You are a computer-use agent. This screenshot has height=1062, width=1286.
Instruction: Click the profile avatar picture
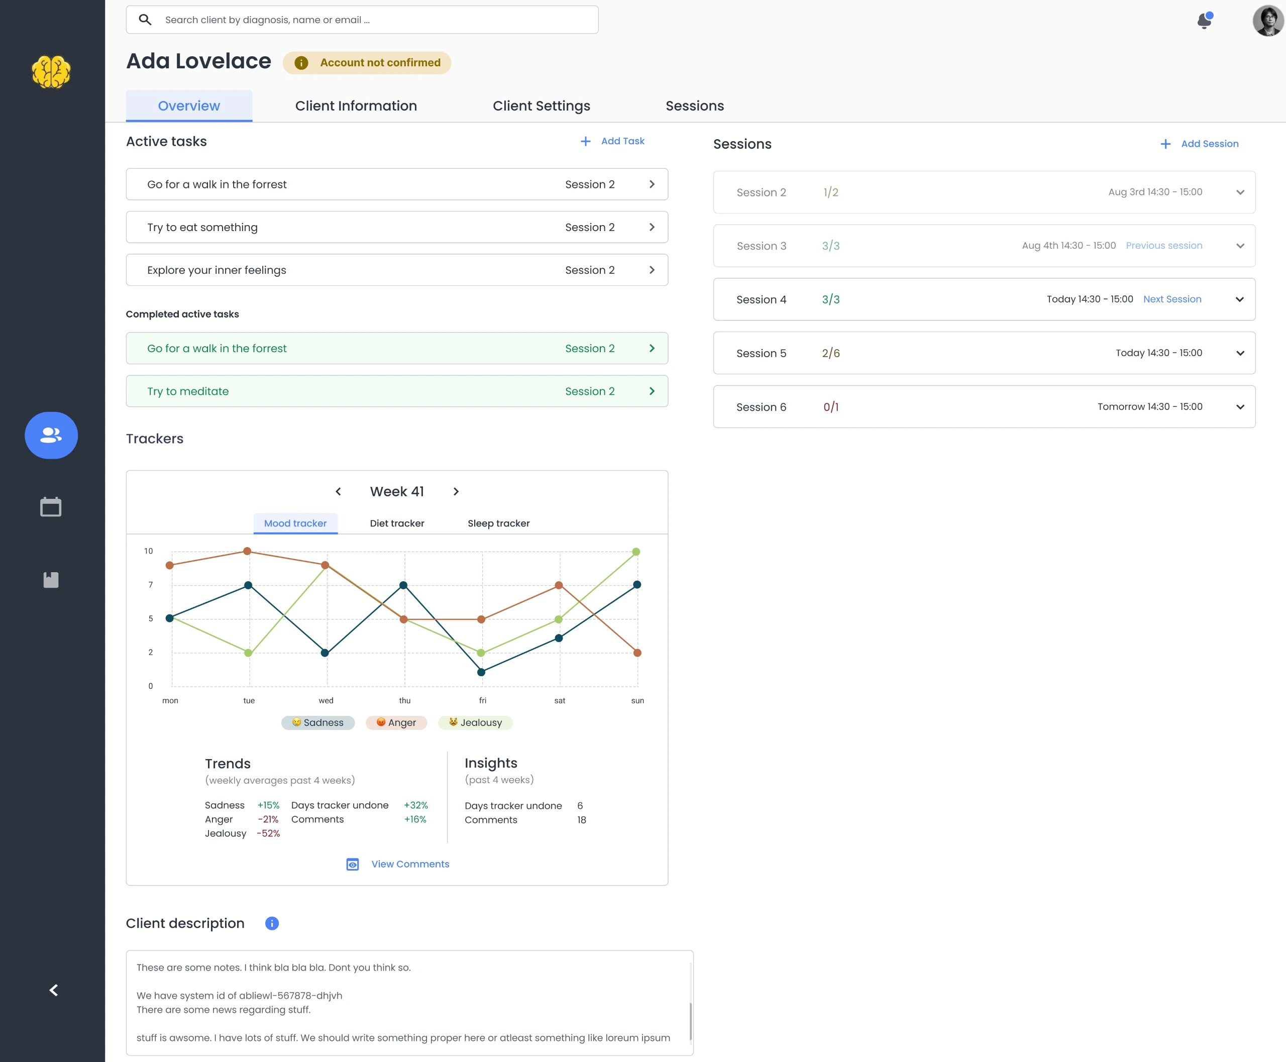point(1268,20)
